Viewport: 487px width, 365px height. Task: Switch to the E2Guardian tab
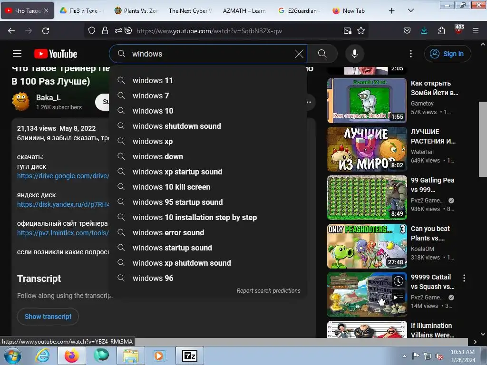(x=299, y=10)
